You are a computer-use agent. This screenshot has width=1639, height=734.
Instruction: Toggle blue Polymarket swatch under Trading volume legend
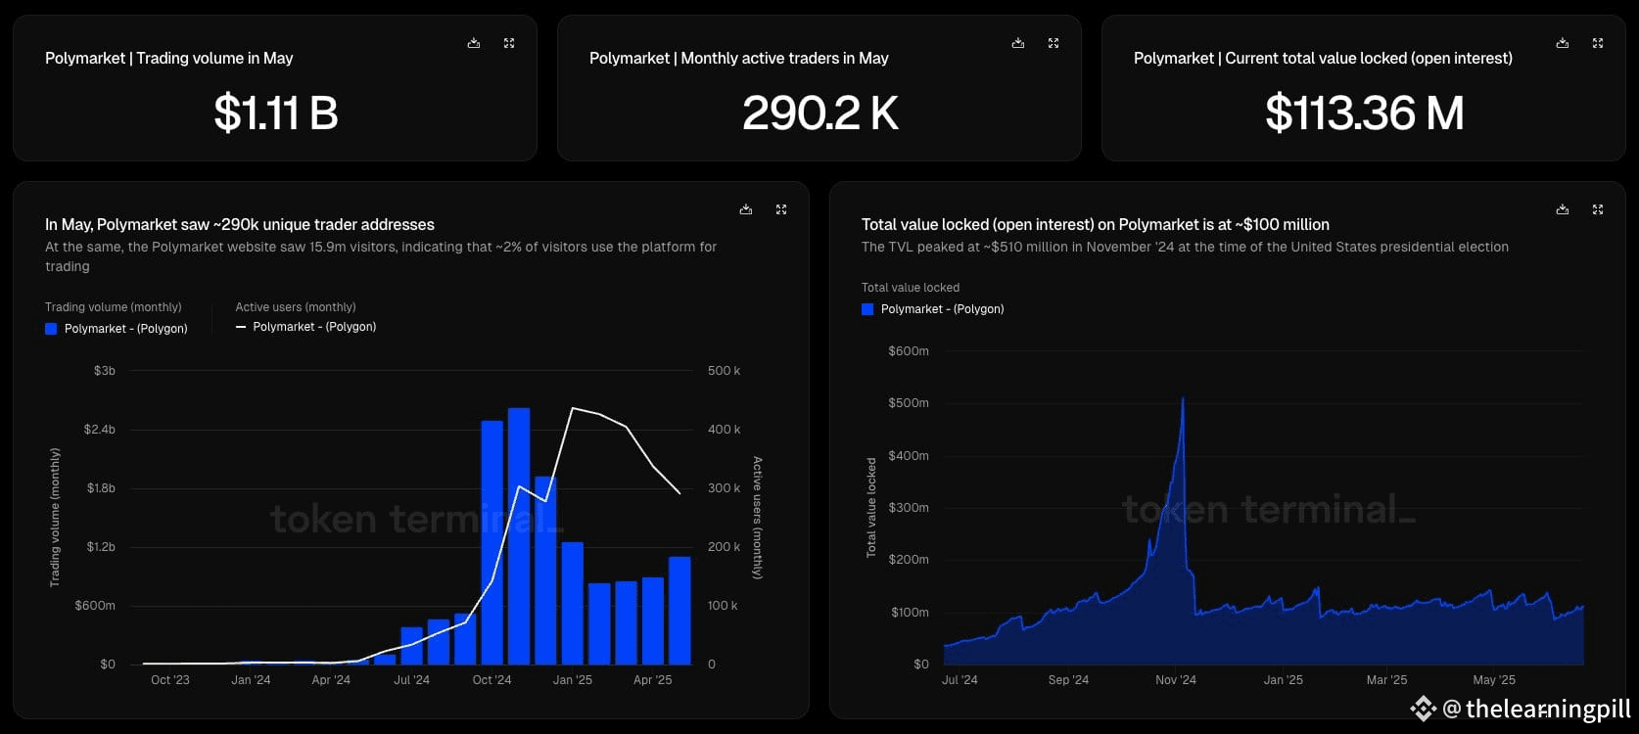(x=51, y=329)
